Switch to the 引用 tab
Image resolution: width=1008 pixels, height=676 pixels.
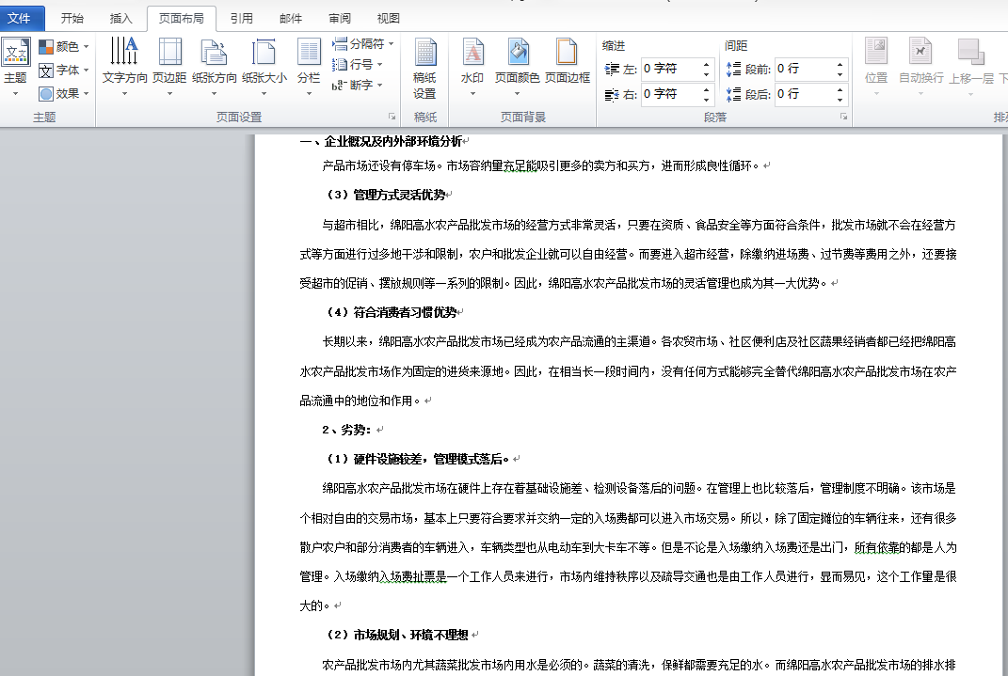[242, 18]
